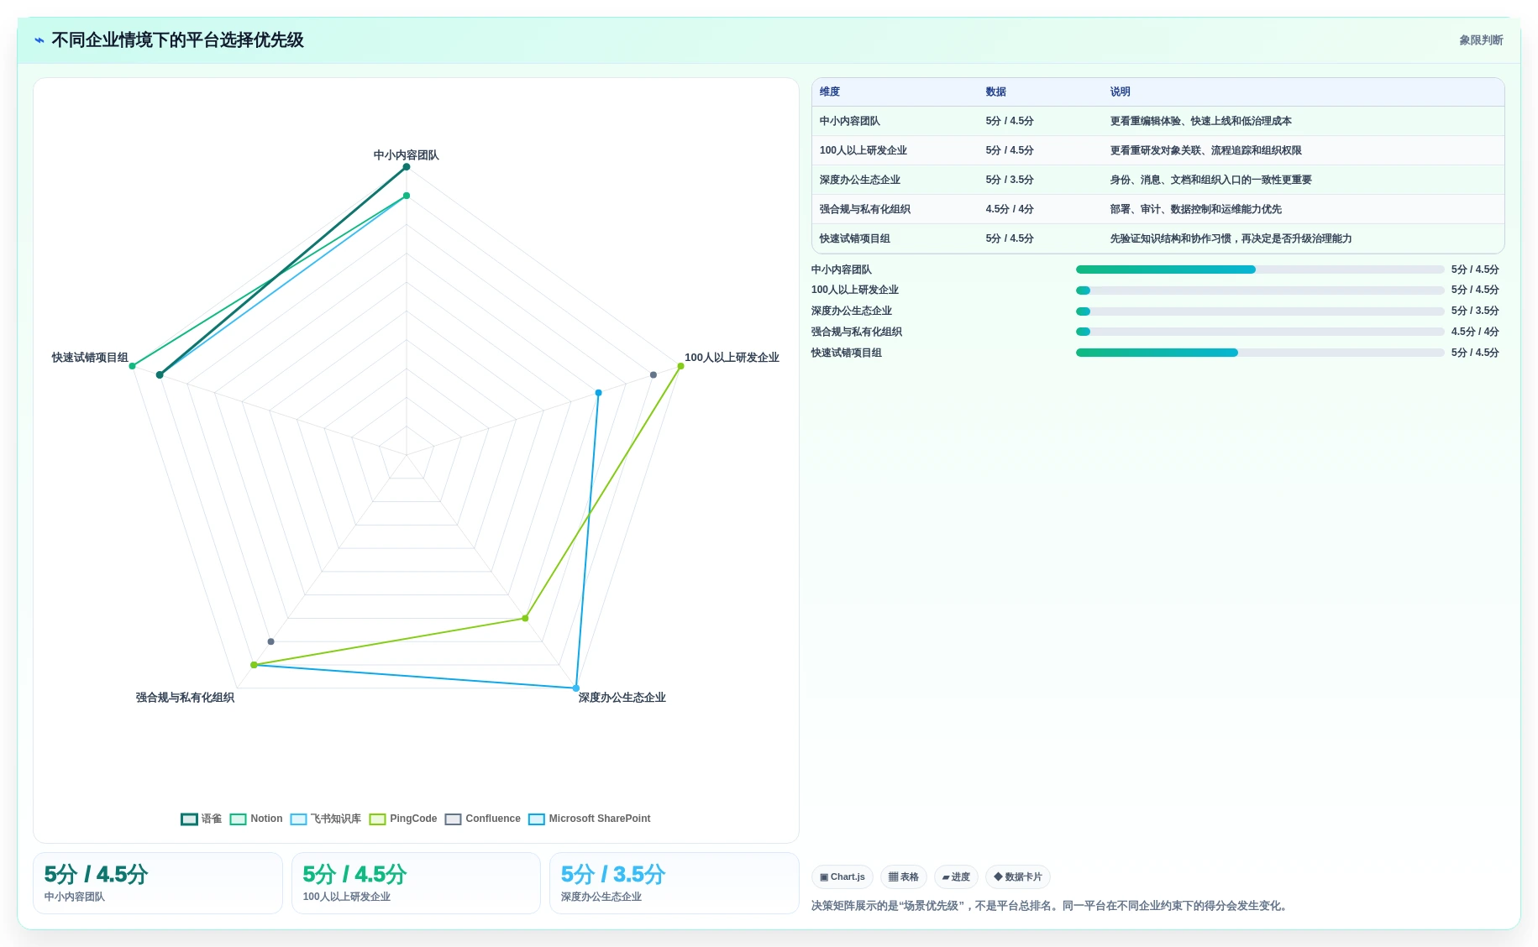Click the 数据卡片 tag chip

1018,876
